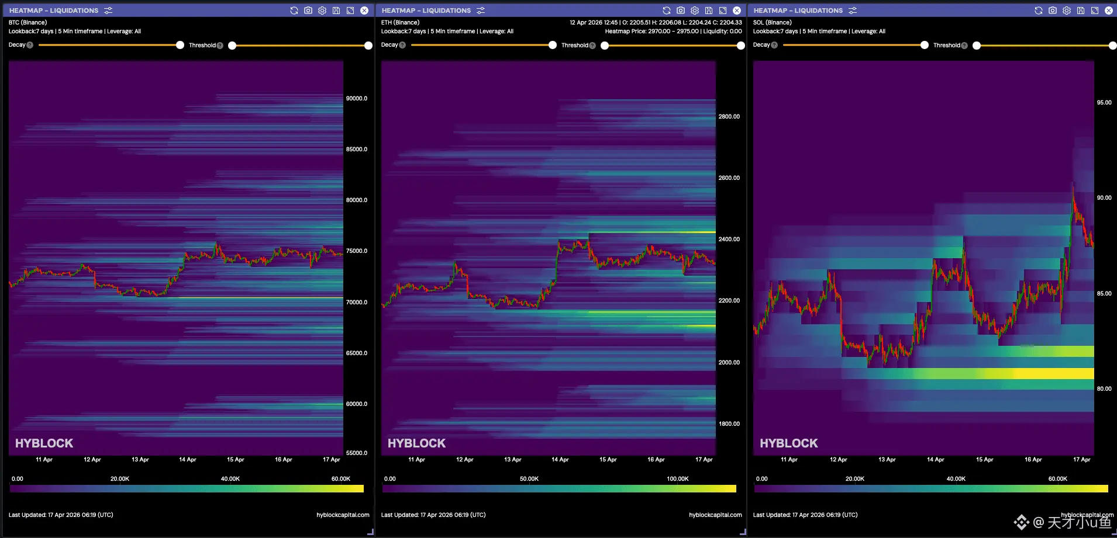The image size is (1117, 538).
Task: Click 'Last Updated' timestamp under SOL heatmap
Action: pyautogui.click(x=805, y=515)
